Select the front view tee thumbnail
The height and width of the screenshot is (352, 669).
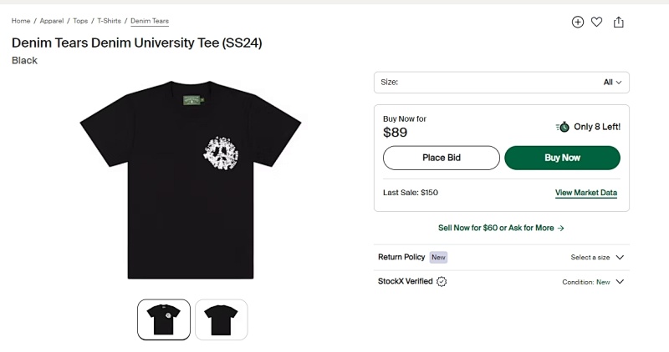click(164, 319)
